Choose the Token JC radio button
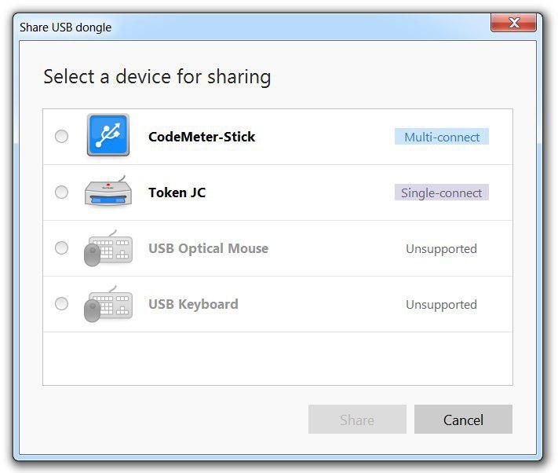This screenshot has width=558, height=473. [x=61, y=192]
